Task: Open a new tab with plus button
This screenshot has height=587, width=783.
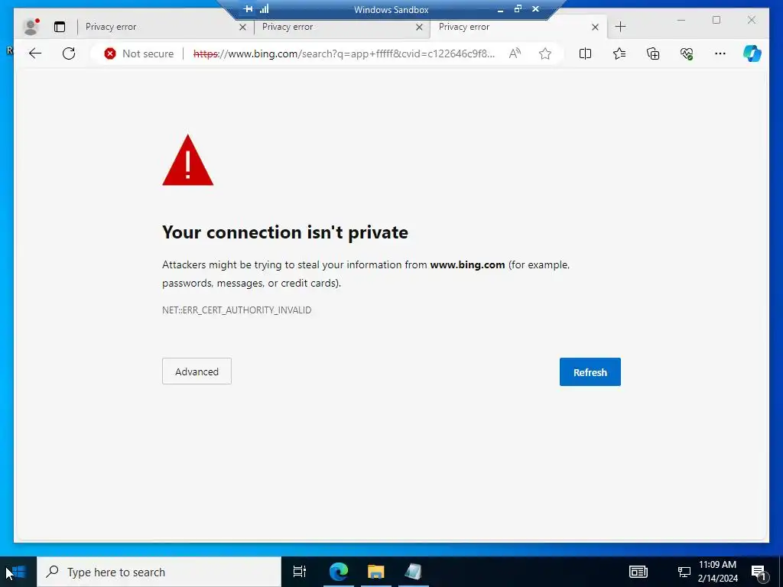Action: pos(620,27)
